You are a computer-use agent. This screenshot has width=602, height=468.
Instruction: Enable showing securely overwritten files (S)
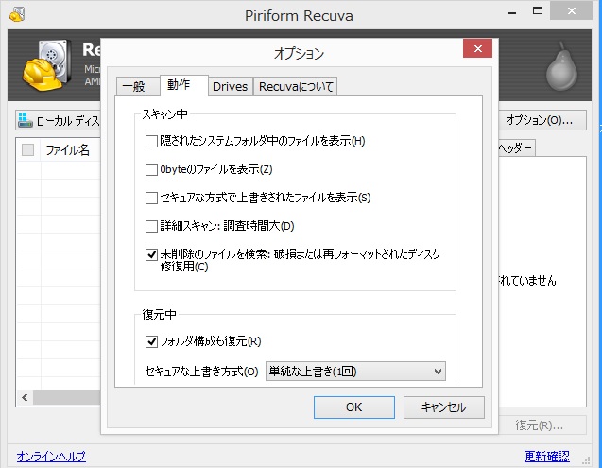[151, 198]
